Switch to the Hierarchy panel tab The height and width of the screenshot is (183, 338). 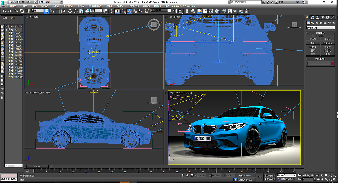point(317,17)
